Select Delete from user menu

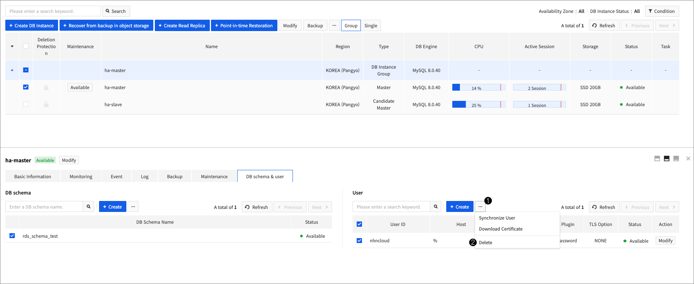click(x=517, y=243)
